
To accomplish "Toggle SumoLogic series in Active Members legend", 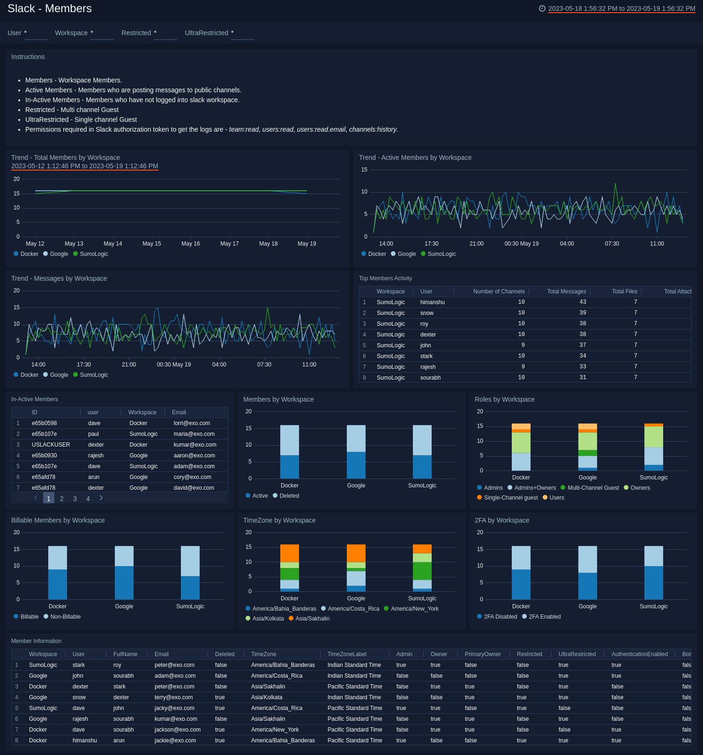I will 438,254.
